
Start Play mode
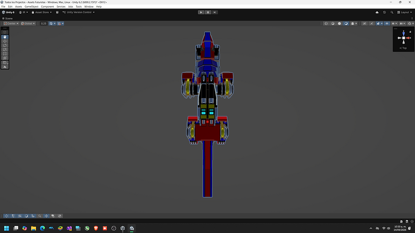tap(201, 12)
